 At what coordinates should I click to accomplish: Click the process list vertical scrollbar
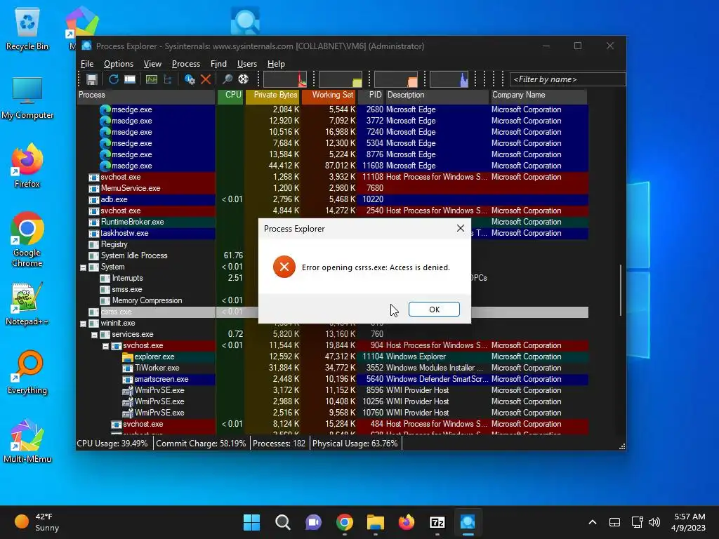coord(621,290)
